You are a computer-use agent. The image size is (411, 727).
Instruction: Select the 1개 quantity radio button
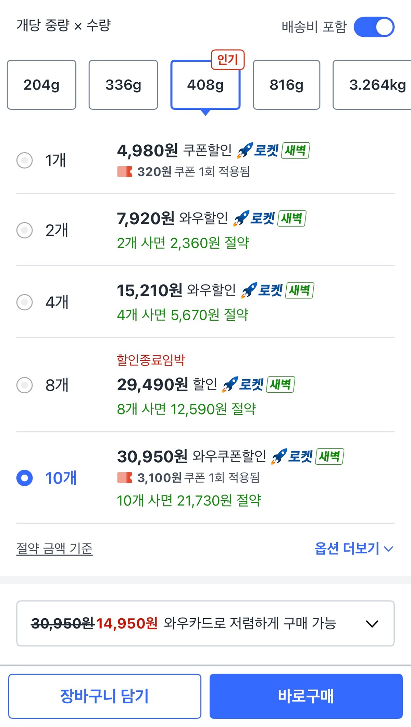point(25,160)
